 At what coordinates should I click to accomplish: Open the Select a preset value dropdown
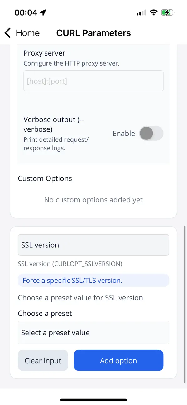pos(93,332)
